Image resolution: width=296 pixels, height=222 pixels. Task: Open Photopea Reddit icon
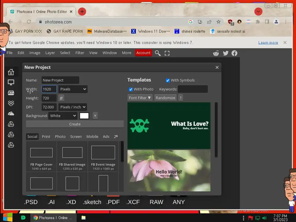pyautogui.click(x=216, y=53)
